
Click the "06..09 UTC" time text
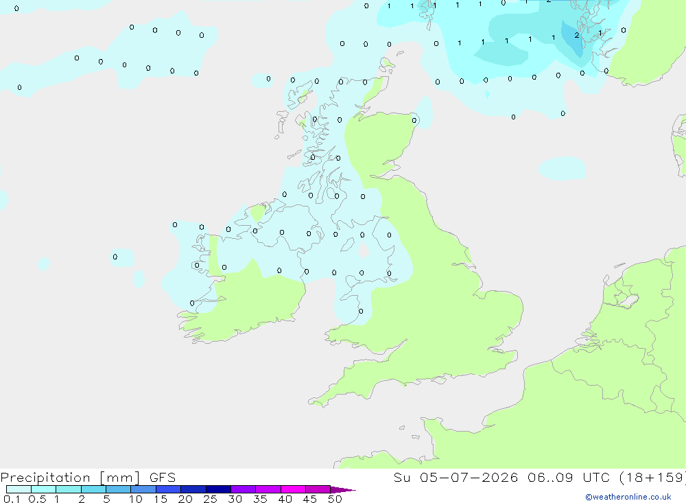(x=569, y=478)
